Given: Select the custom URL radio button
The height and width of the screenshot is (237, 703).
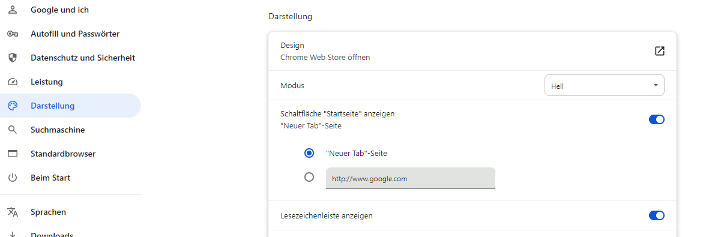Looking at the screenshot, I should click(309, 177).
